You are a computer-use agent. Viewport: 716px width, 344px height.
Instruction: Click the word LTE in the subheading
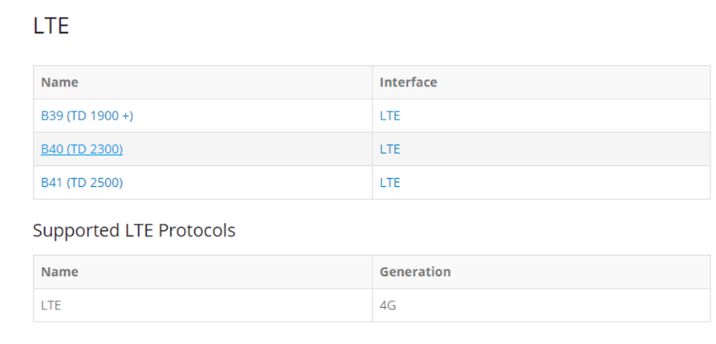pos(136,231)
